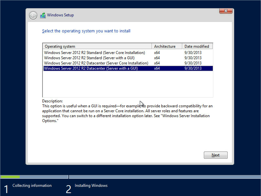Screen dimensions: 261x196
Task: Select Windows Server 2012 R2 Datacenter (Server with a GUI)
Action: (128, 68)
